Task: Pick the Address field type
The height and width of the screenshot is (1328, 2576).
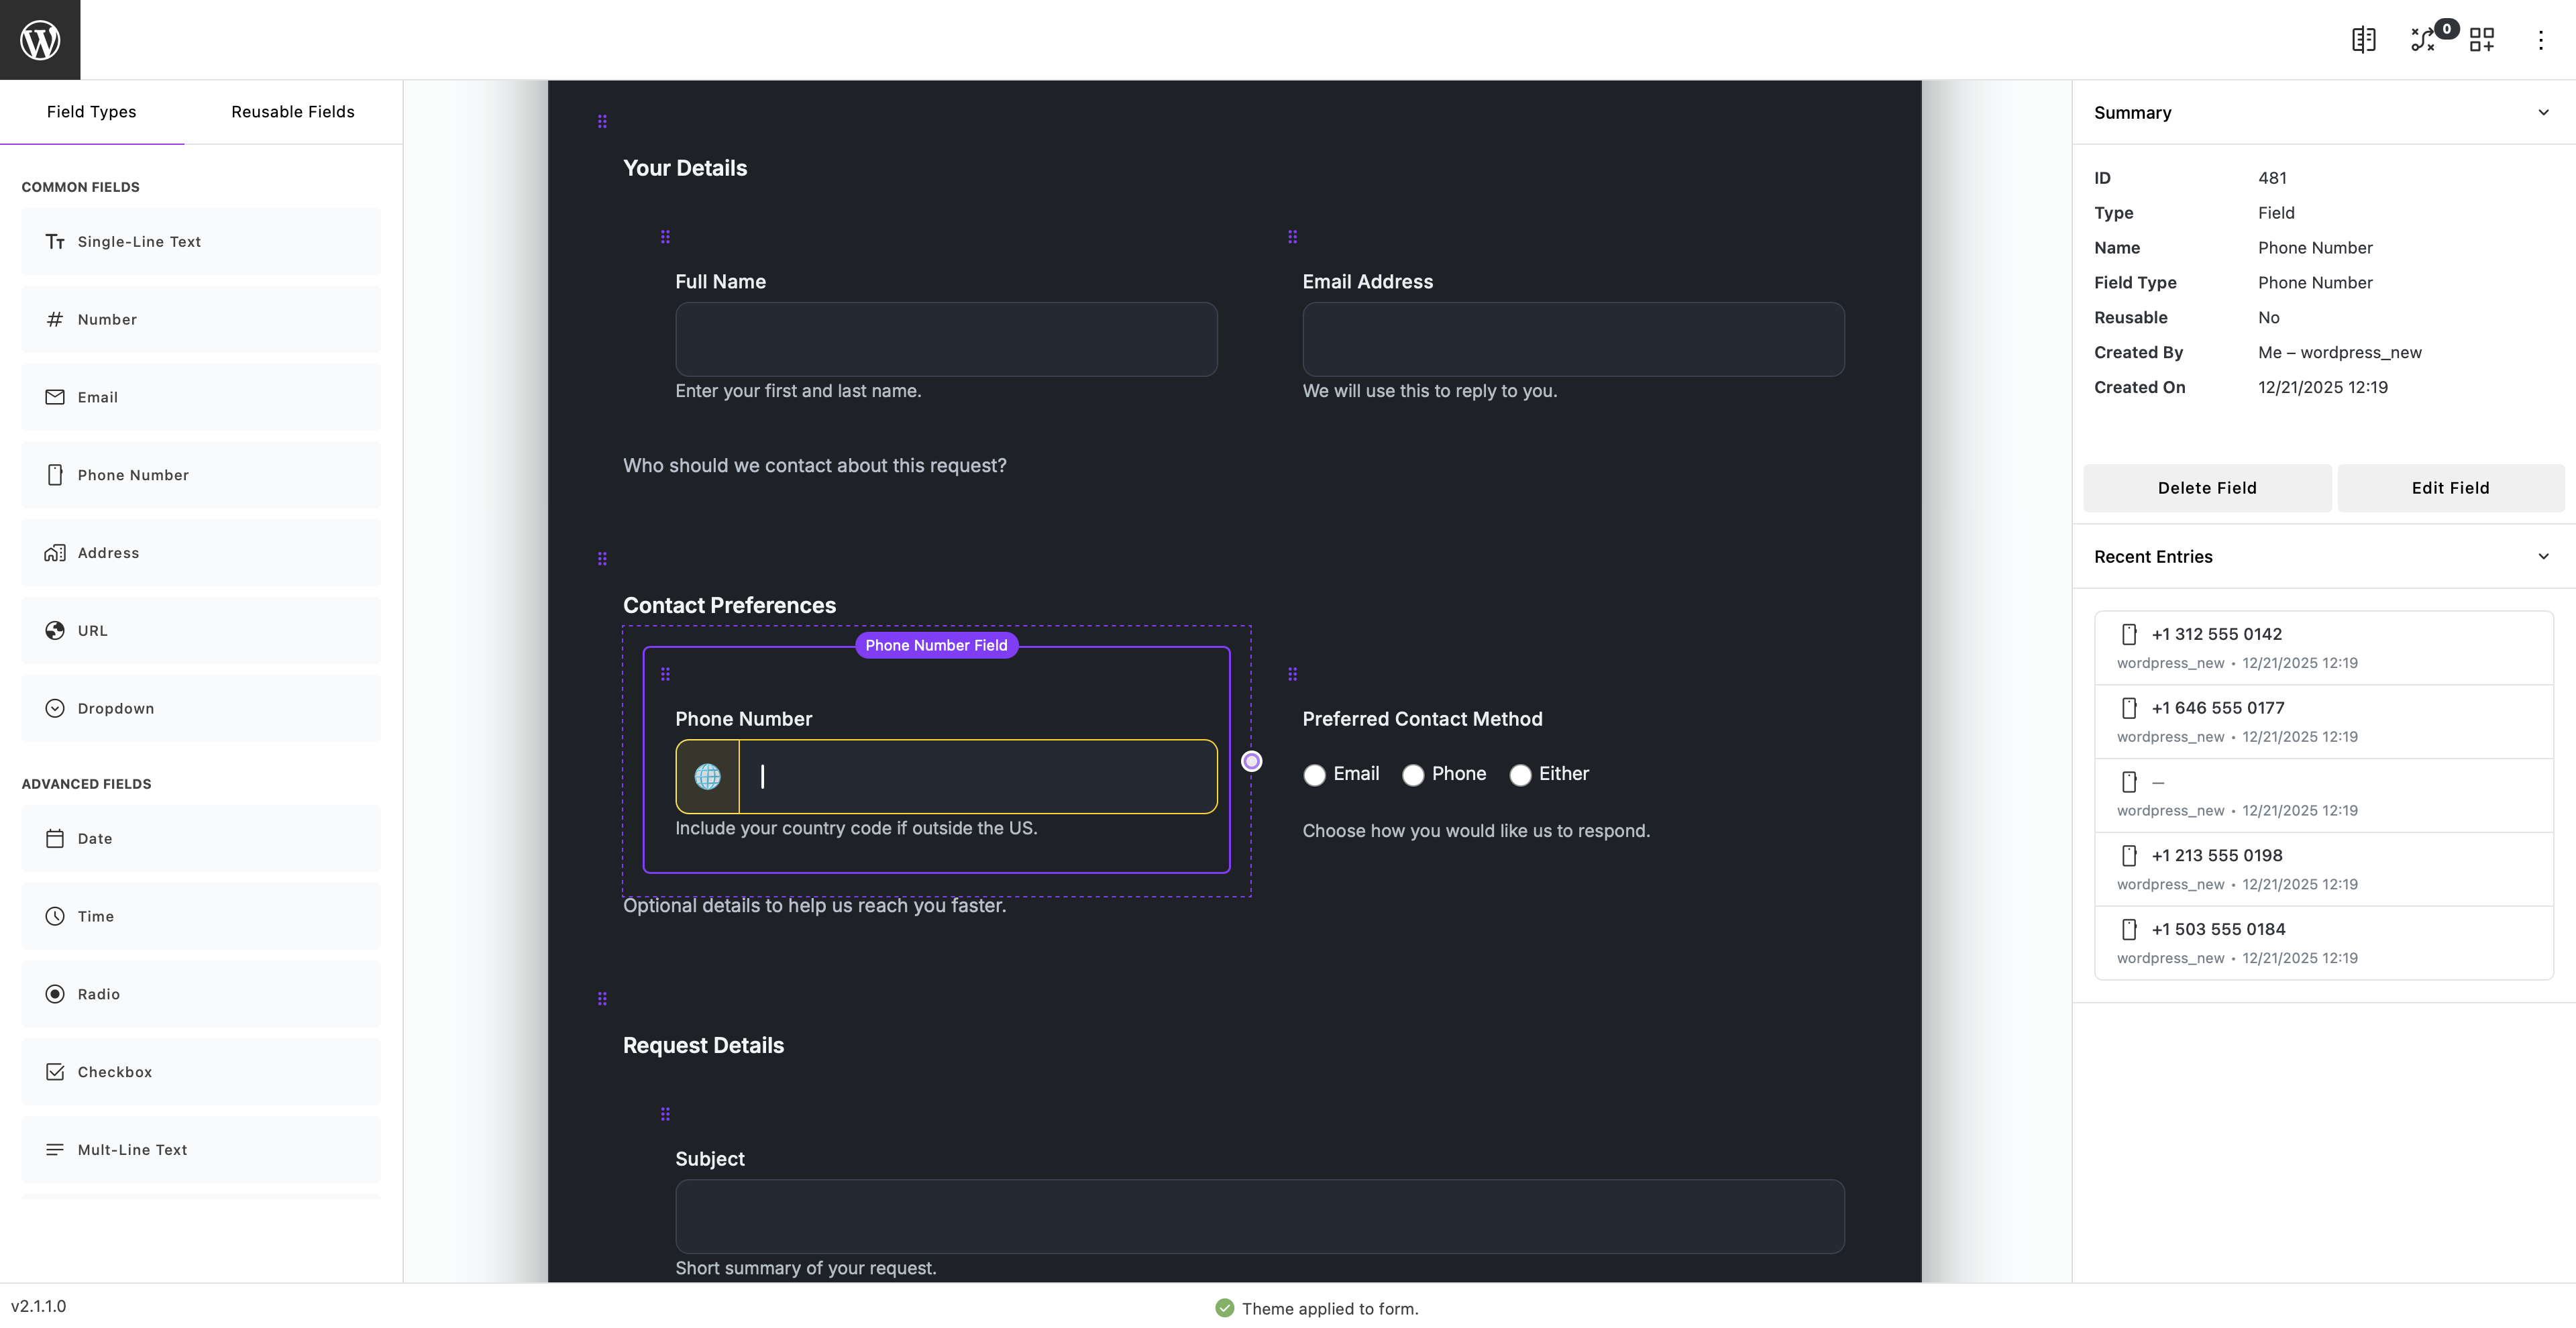Action: tap(200, 552)
